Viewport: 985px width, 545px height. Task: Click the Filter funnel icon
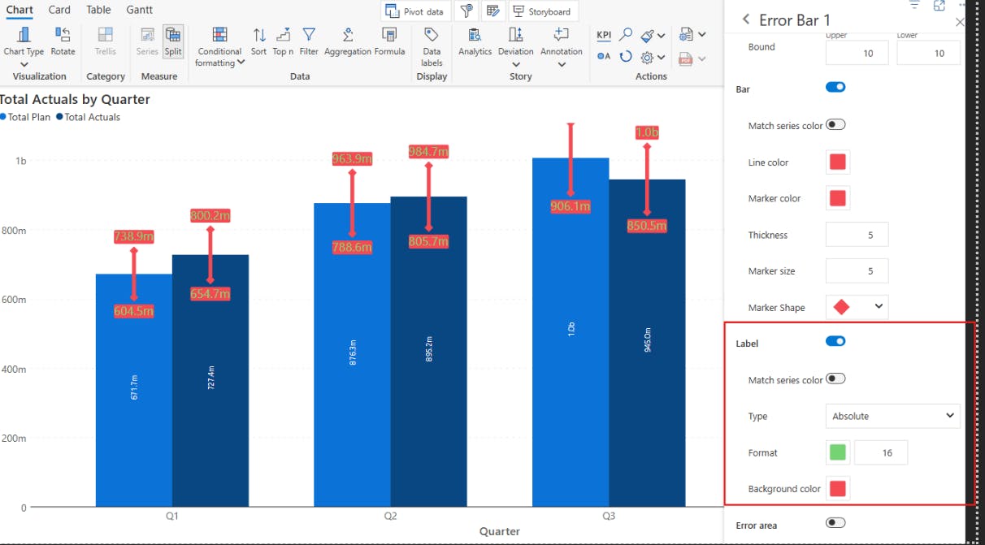tap(309, 35)
